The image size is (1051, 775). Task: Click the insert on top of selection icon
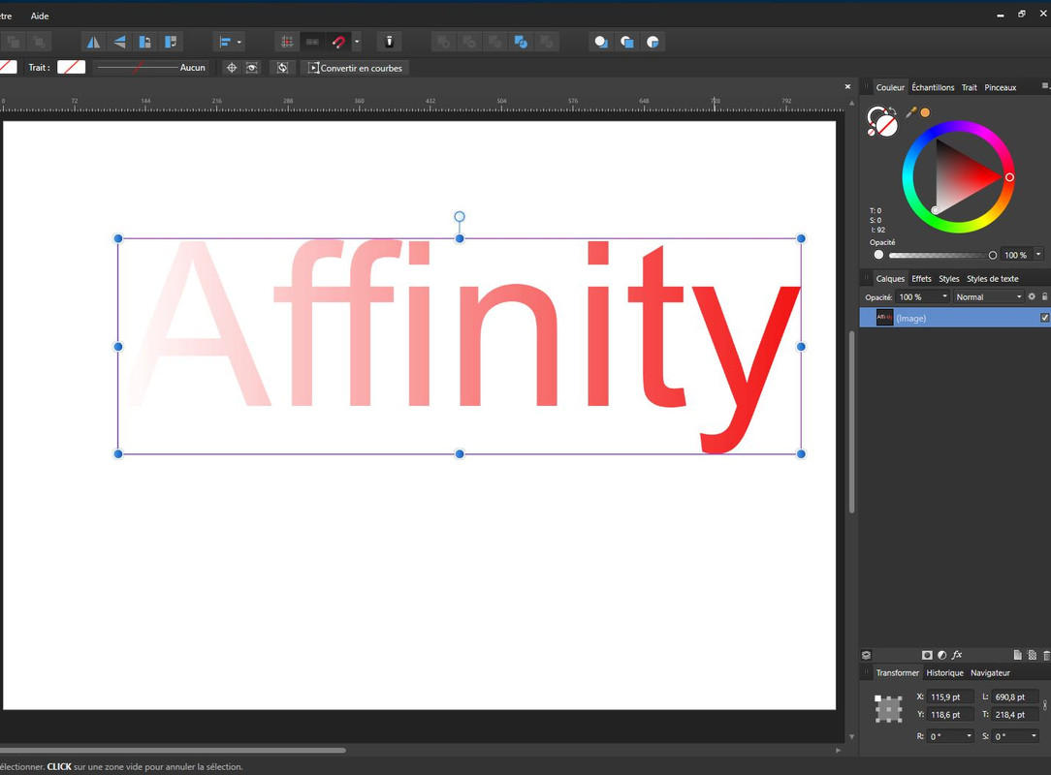pos(627,43)
